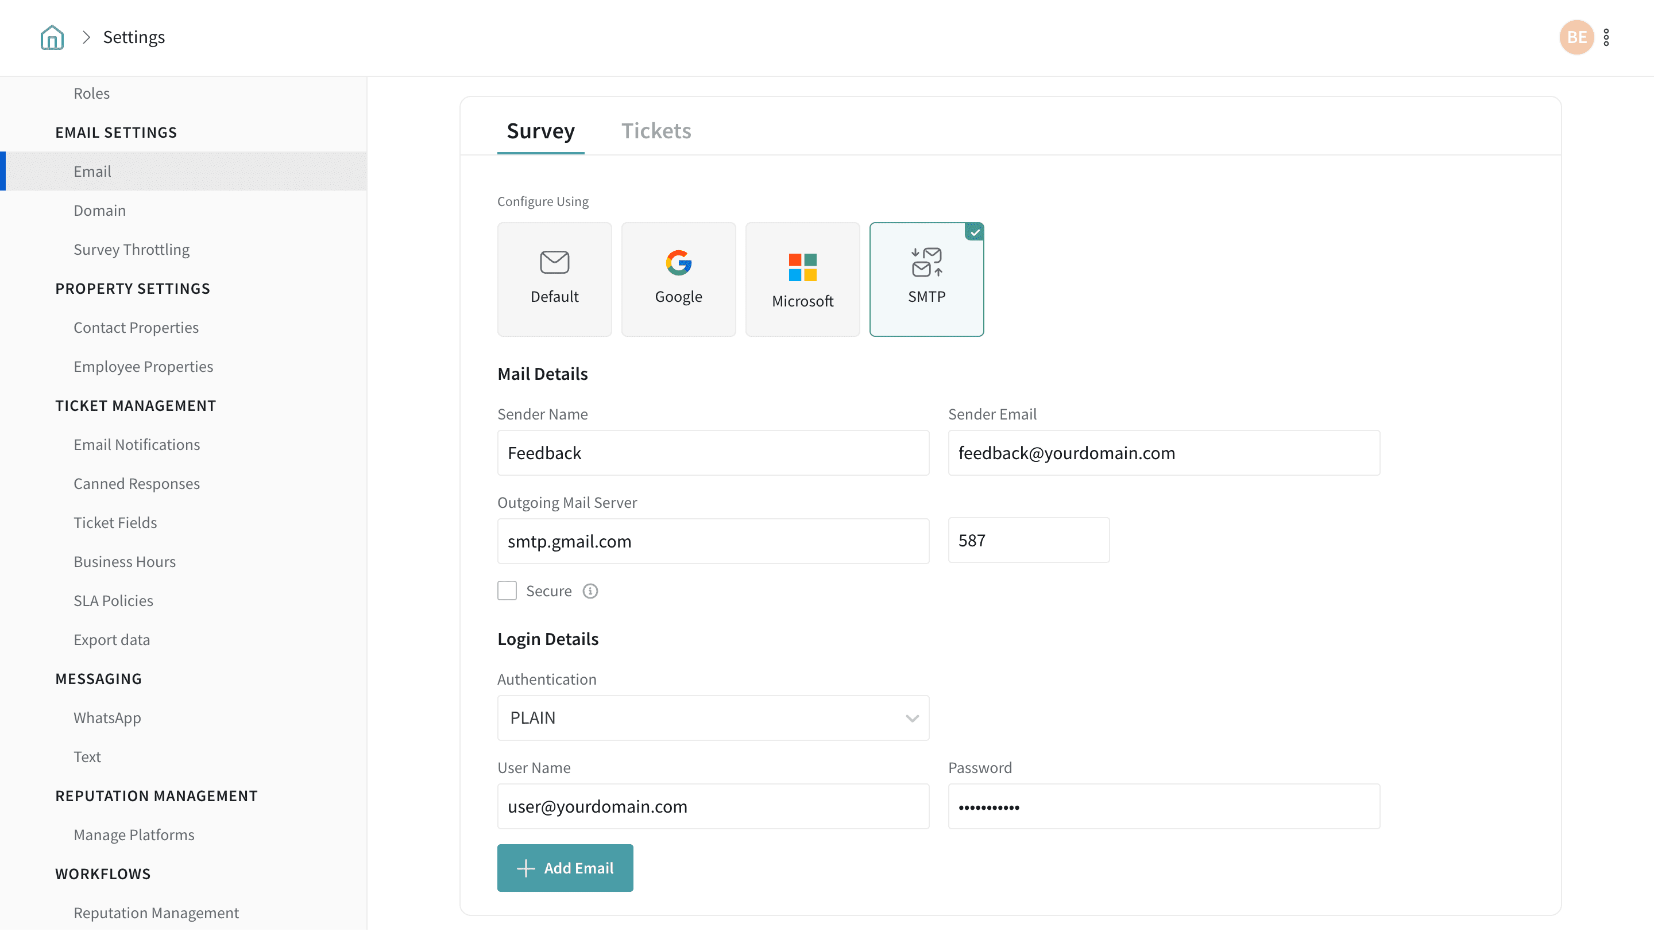
Task: Go to Canned Responses in sidebar
Action: click(x=136, y=484)
